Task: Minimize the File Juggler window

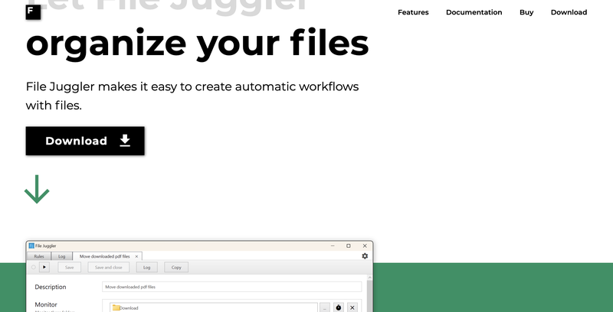Action: click(333, 245)
